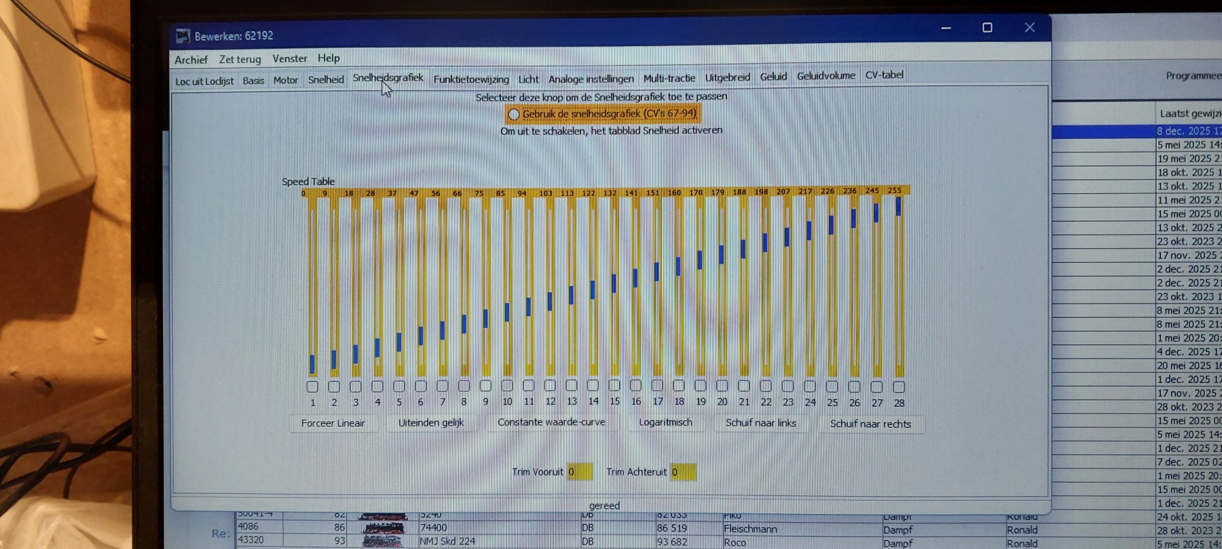Tick the checkbox under speed step 1
This screenshot has width=1222, height=549.
click(x=312, y=387)
